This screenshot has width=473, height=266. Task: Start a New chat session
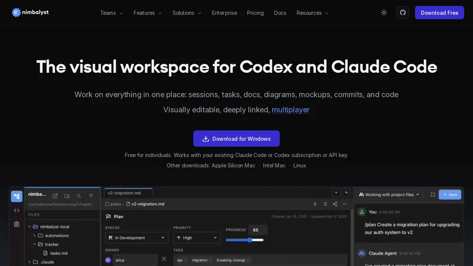(450, 195)
